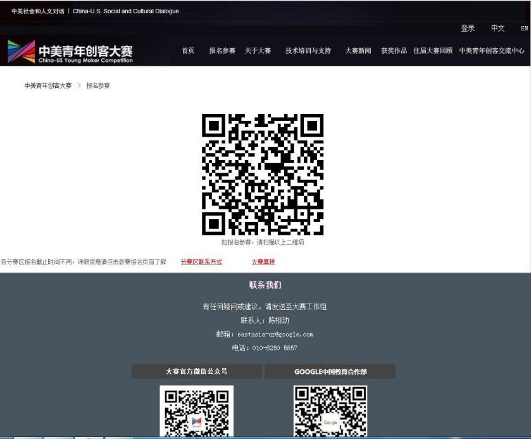Go to 技术培训与支持 in the navigation
This screenshot has height=439, width=531.
click(x=308, y=51)
